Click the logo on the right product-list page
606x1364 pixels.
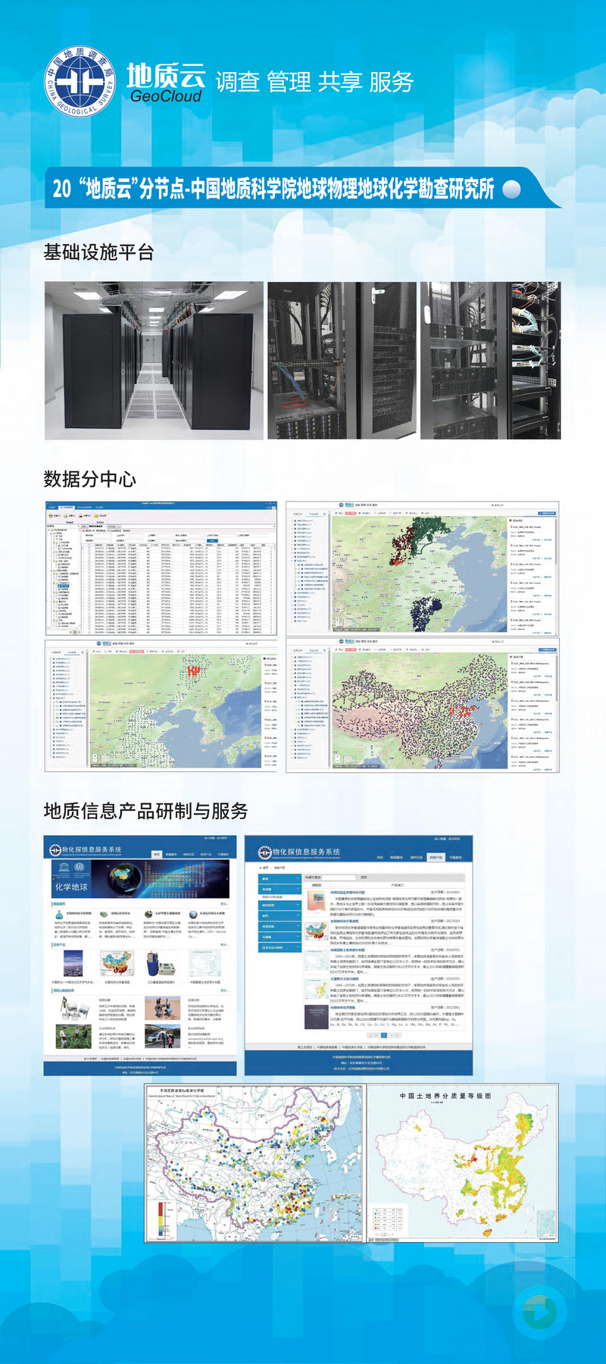click(x=264, y=852)
